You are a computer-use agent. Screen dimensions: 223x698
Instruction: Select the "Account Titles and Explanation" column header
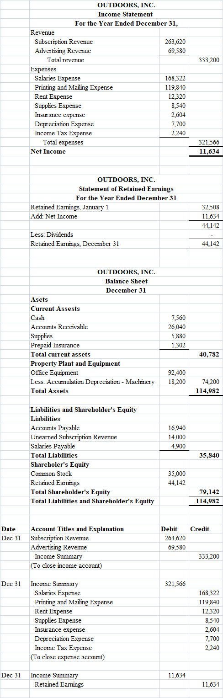(x=77, y=529)
